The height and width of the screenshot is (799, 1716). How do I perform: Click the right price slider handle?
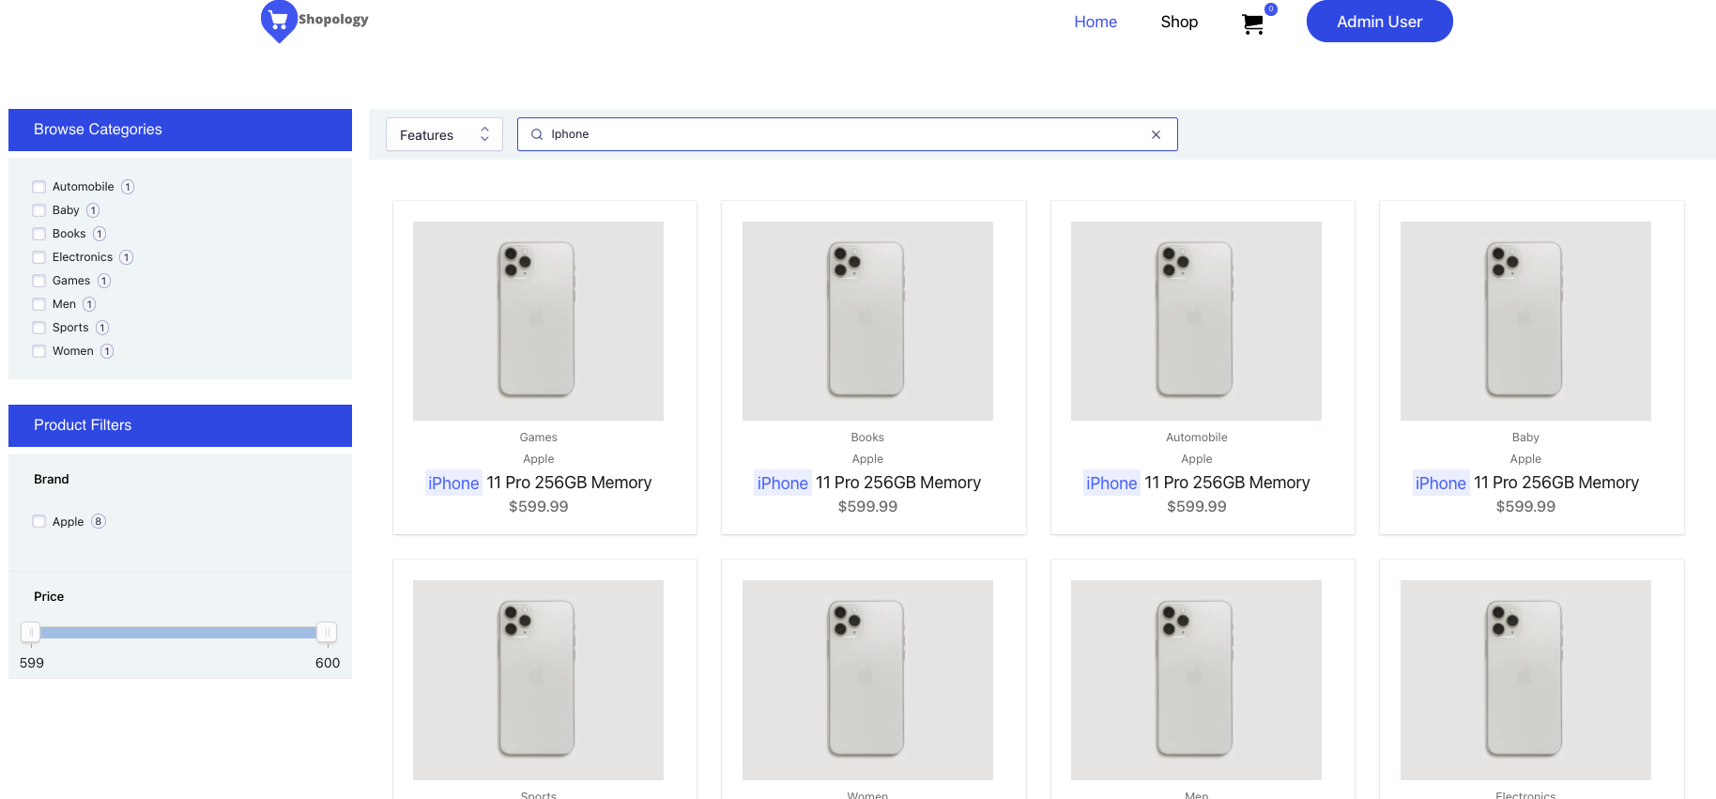click(x=327, y=632)
